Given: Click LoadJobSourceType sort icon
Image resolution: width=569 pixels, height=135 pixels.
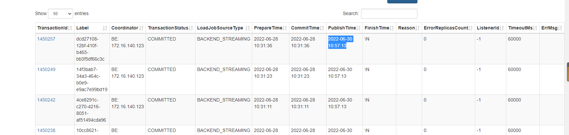Looking at the screenshot, I should 248,28.
